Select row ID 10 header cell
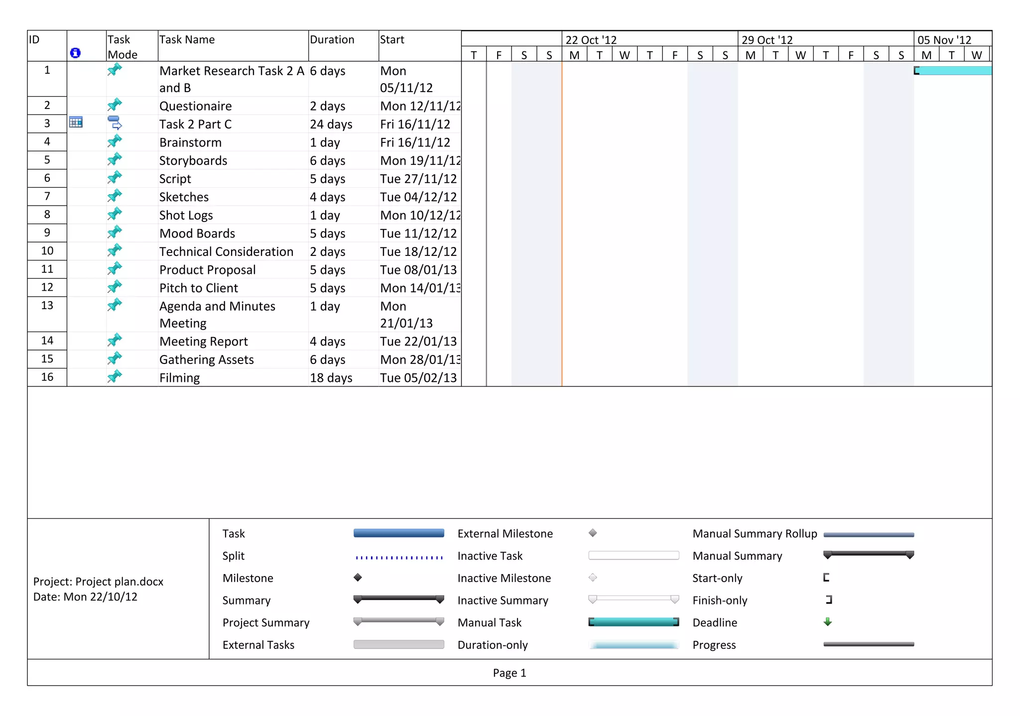The height and width of the screenshot is (716, 1020). [47, 251]
